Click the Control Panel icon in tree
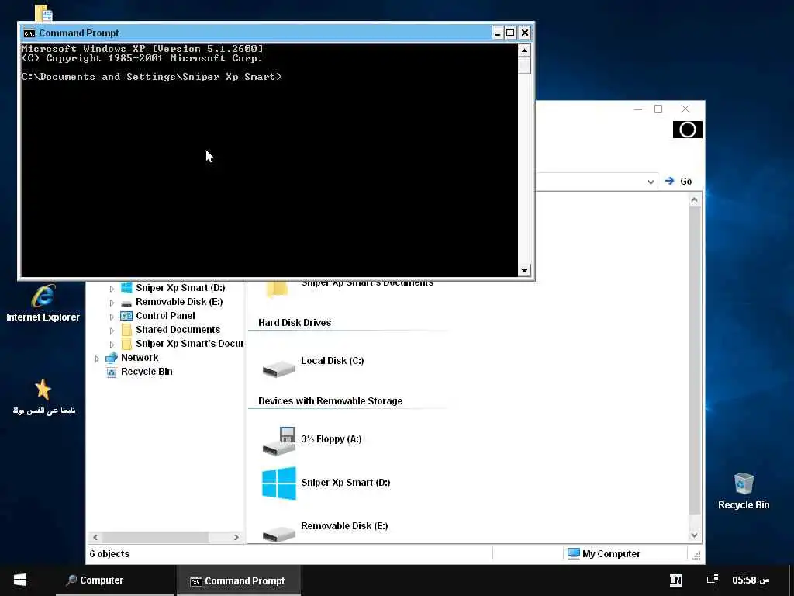The width and height of the screenshot is (794, 596). click(x=126, y=316)
